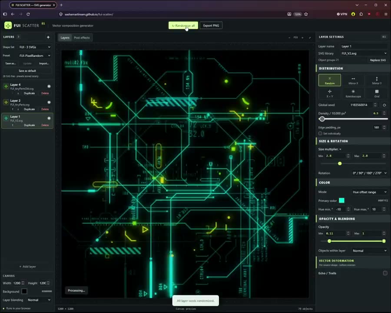The width and height of the screenshot is (391, 313).
Task: Click the canvas Width input field
Action: click(x=19, y=283)
